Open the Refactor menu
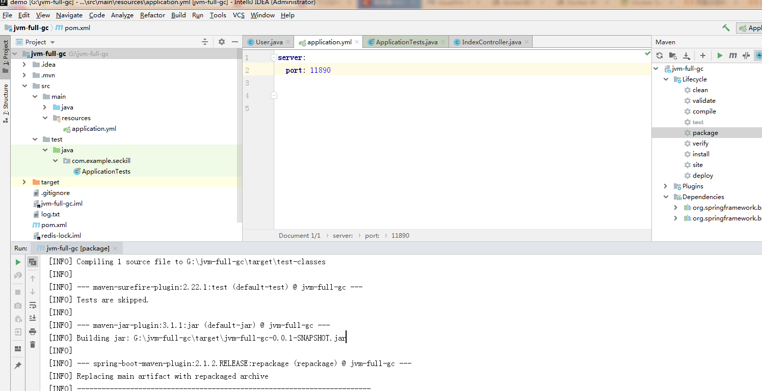 [152, 15]
